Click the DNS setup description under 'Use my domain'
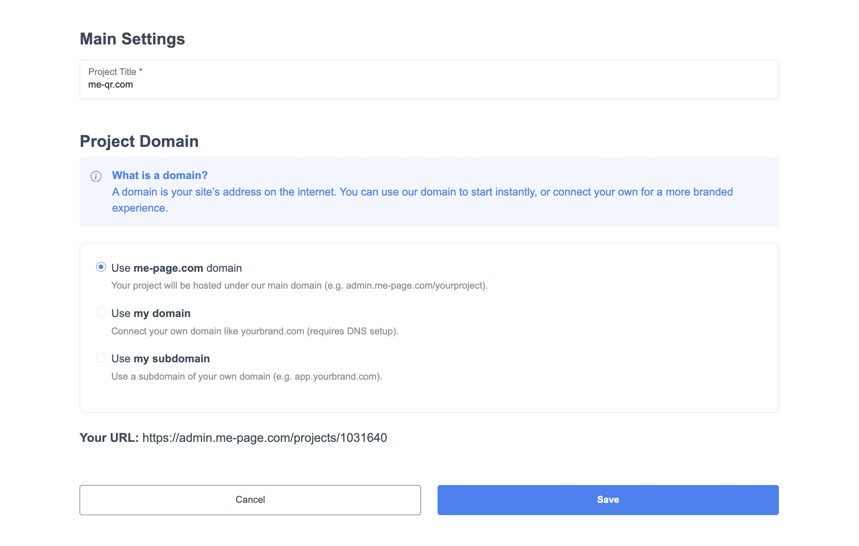Screen dimensions: 859x546 (255, 331)
